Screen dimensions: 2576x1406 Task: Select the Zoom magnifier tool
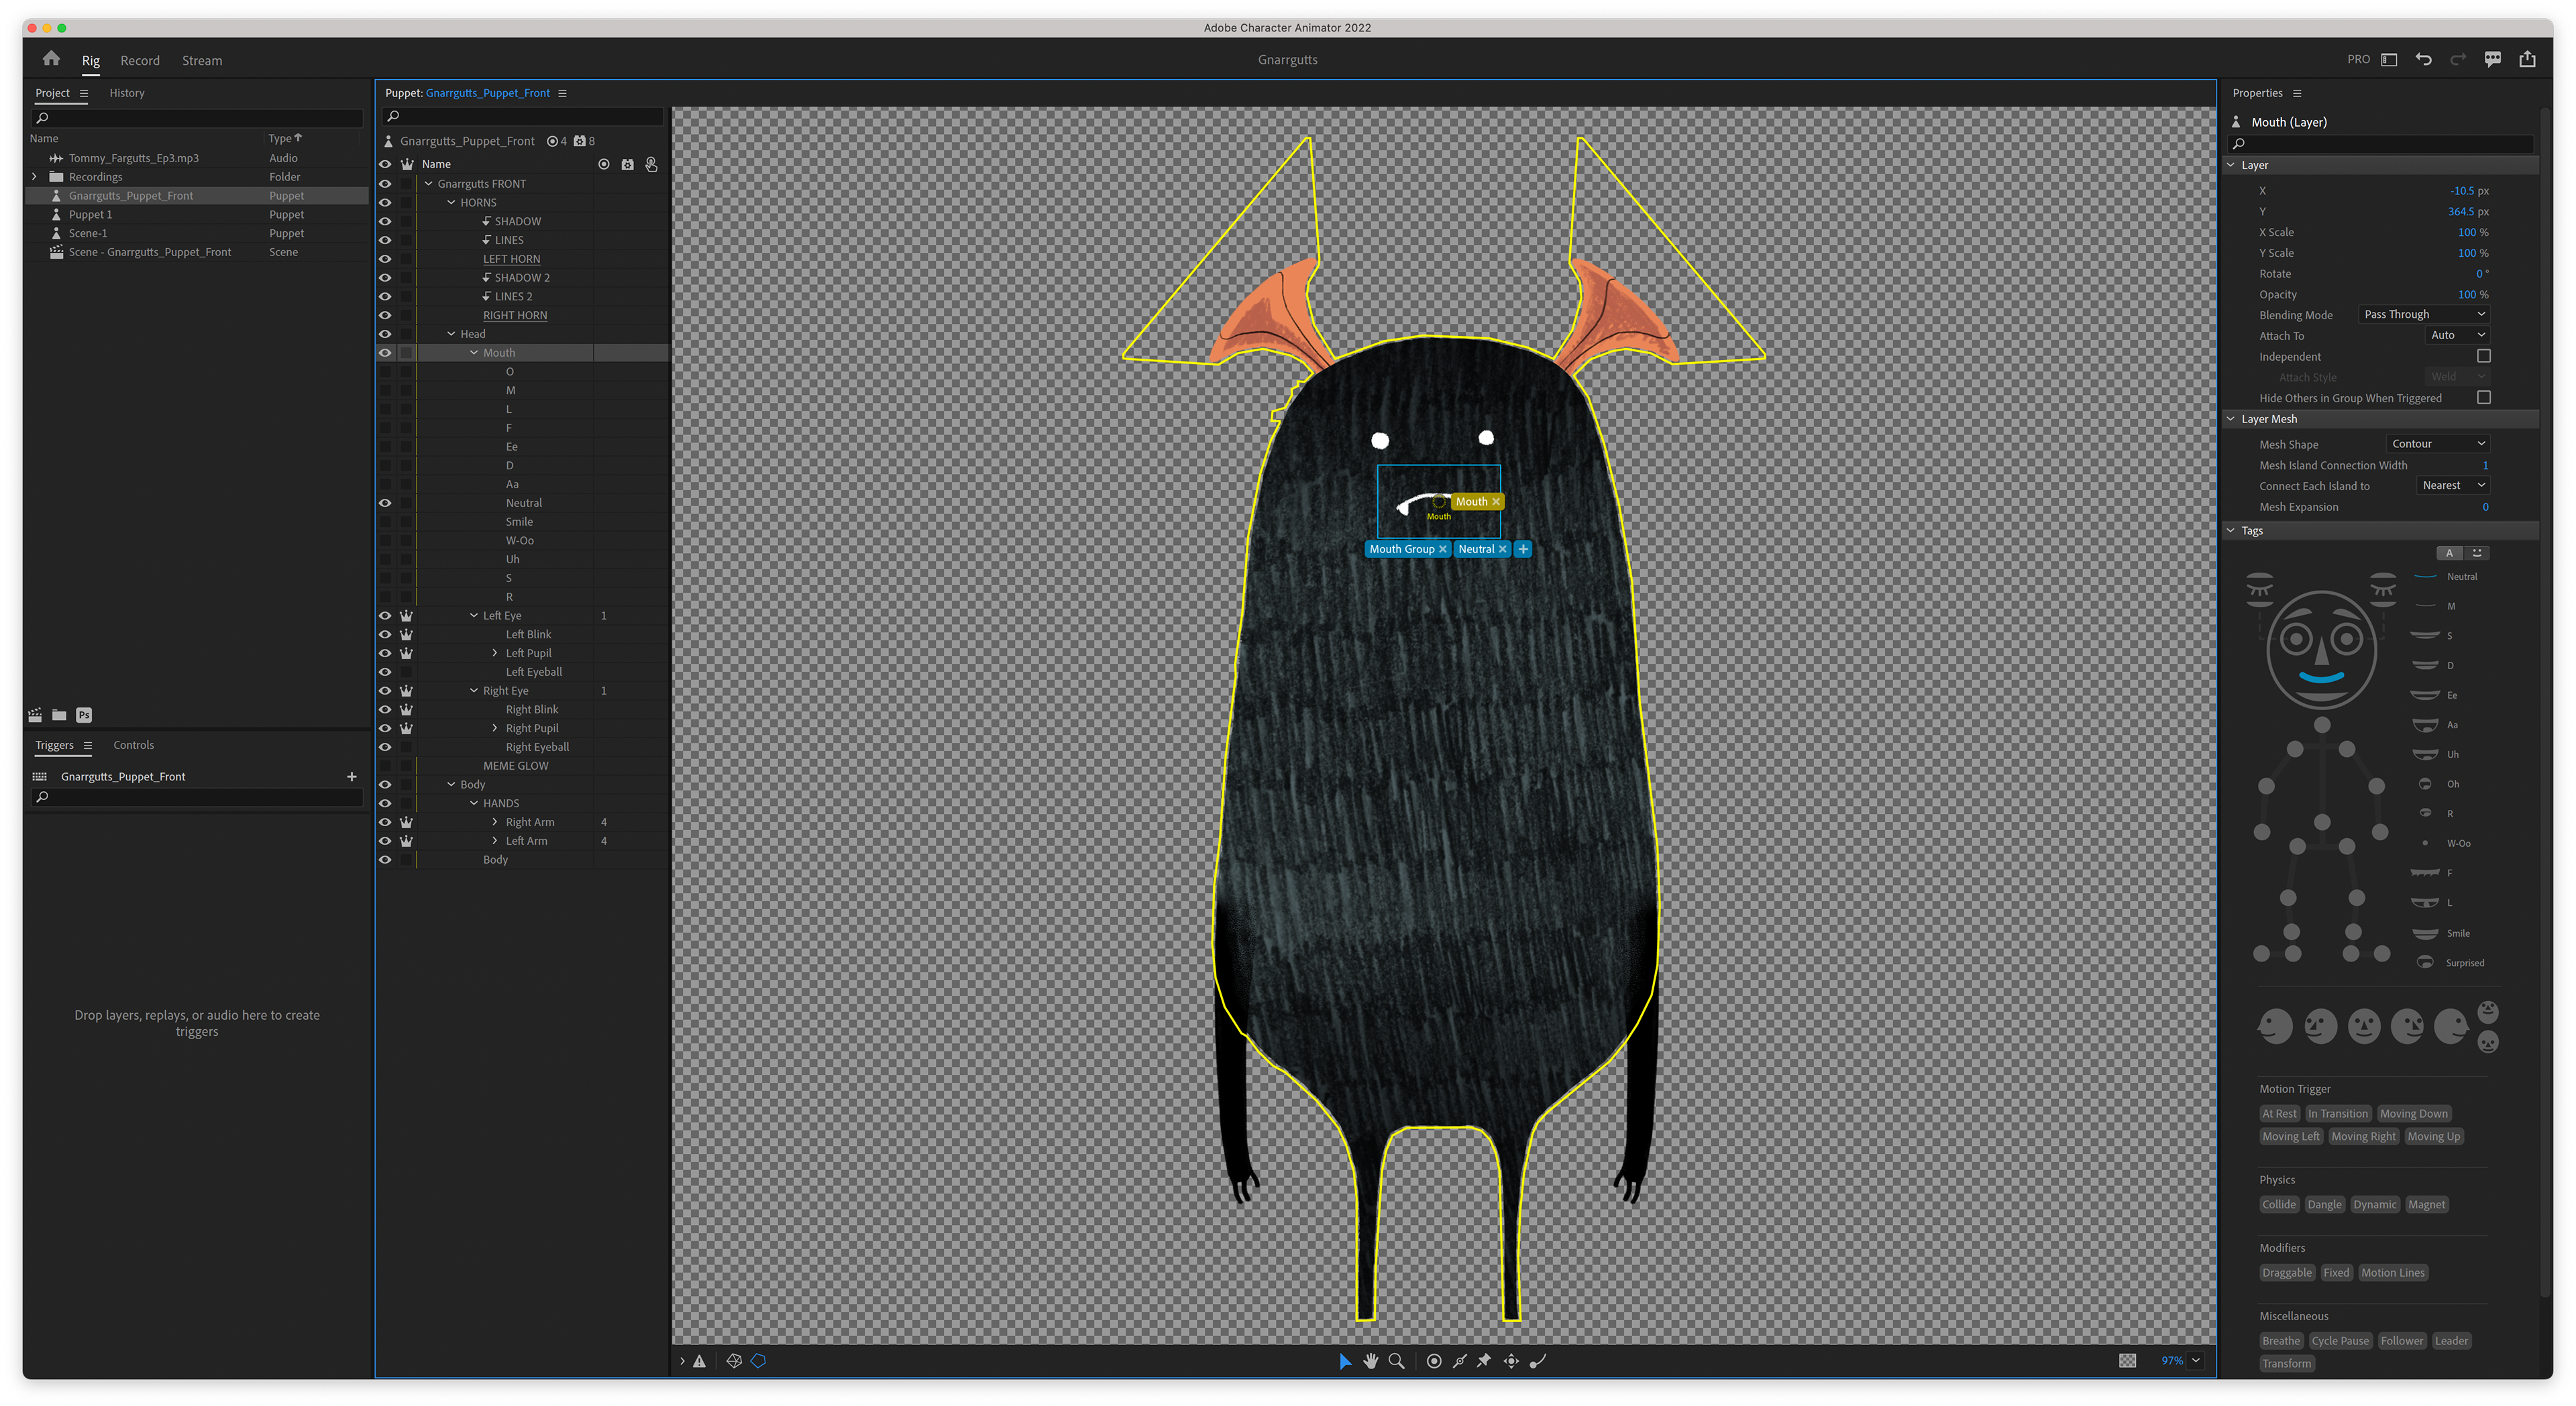1397,1361
